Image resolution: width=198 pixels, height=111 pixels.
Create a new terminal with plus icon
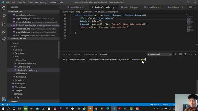[x=175, y=54]
